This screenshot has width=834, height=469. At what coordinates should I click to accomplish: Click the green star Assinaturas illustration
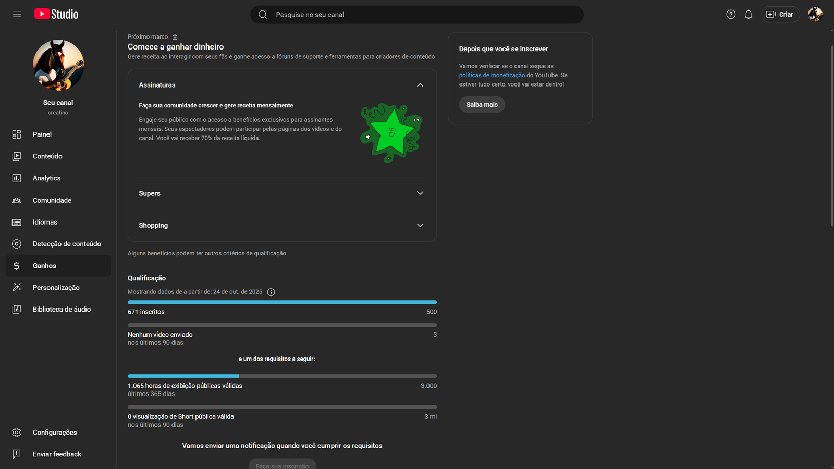tap(391, 132)
